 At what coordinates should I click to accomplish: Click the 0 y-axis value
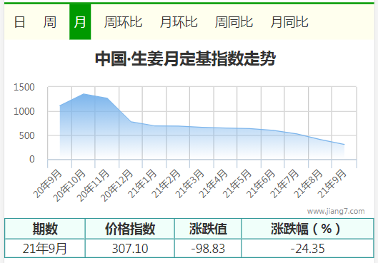32,160
